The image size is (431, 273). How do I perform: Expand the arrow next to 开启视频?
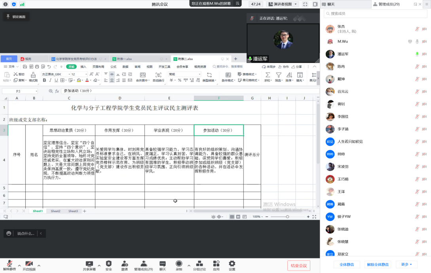click(38, 265)
